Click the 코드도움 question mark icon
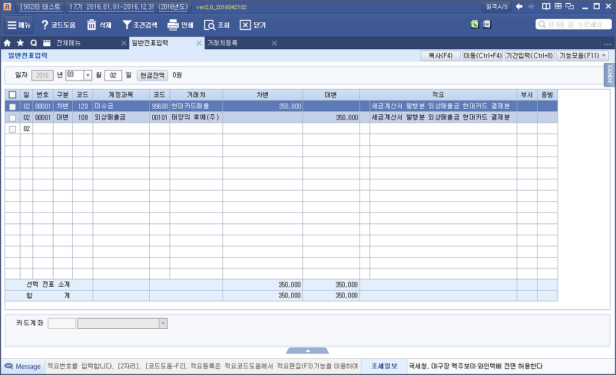 tap(45, 25)
